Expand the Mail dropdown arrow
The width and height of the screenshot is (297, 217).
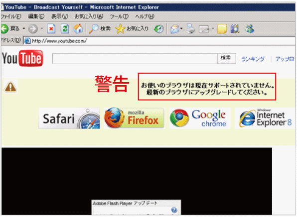click(x=181, y=29)
